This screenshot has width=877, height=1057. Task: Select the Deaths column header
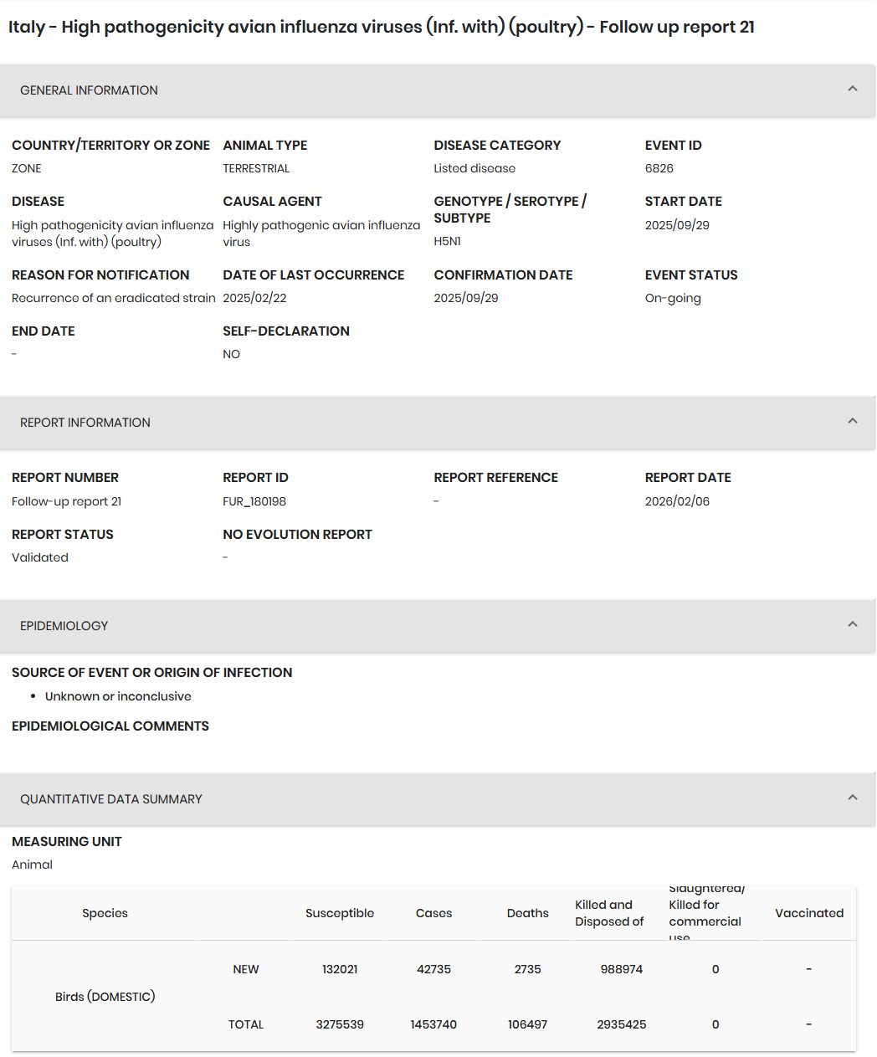[527, 913]
